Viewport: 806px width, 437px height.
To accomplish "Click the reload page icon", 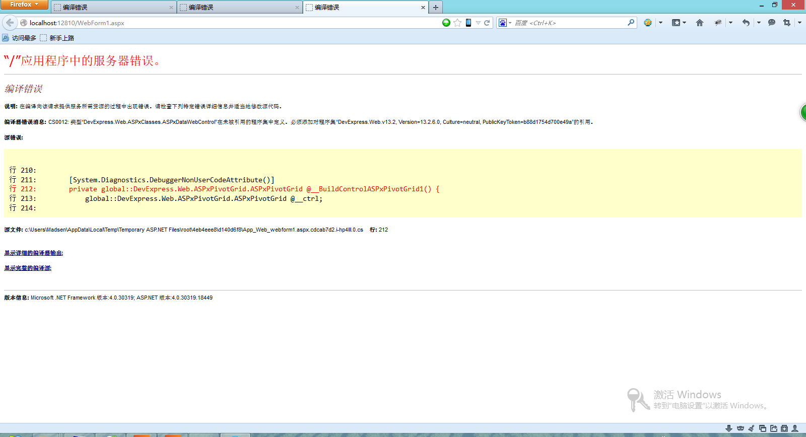I will coord(487,23).
